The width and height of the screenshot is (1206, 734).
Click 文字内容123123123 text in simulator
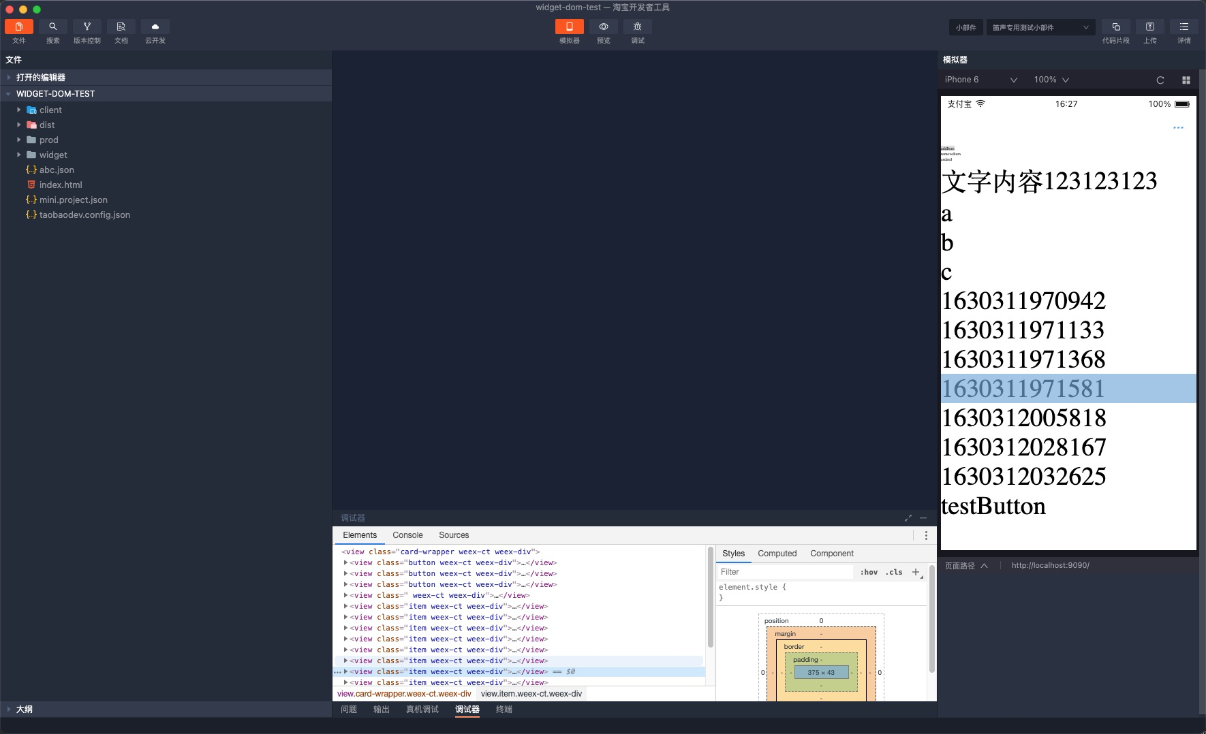pyautogui.click(x=1049, y=181)
